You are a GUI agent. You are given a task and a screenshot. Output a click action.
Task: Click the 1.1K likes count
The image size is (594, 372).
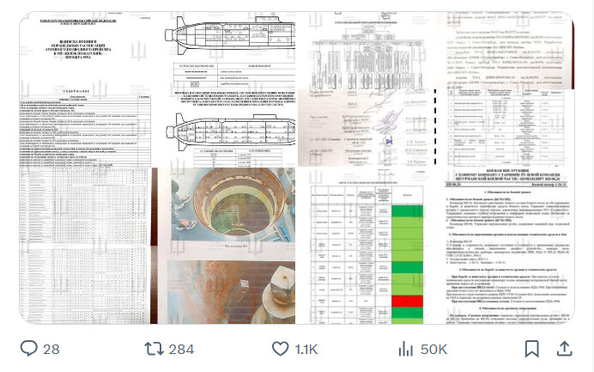tap(306, 350)
